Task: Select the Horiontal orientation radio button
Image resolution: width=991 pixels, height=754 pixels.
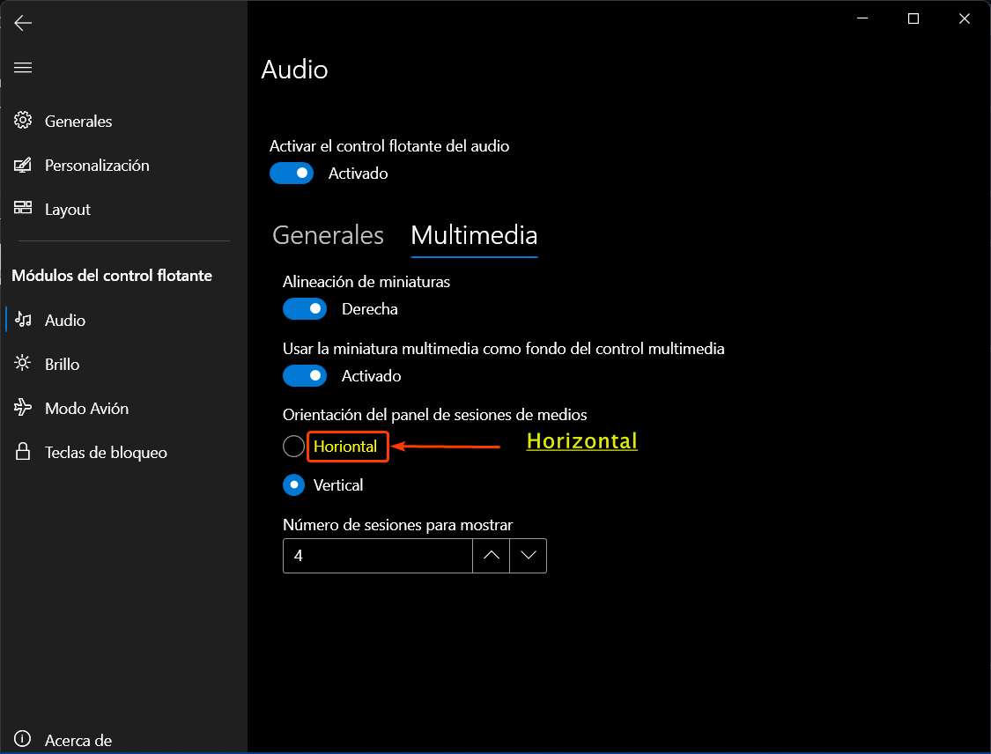Action: 294,447
